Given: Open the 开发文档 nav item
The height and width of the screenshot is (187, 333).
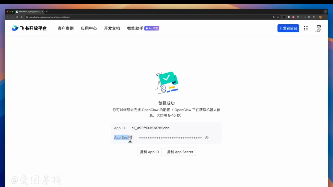Looking at the screenshot, I should (112, 28).
